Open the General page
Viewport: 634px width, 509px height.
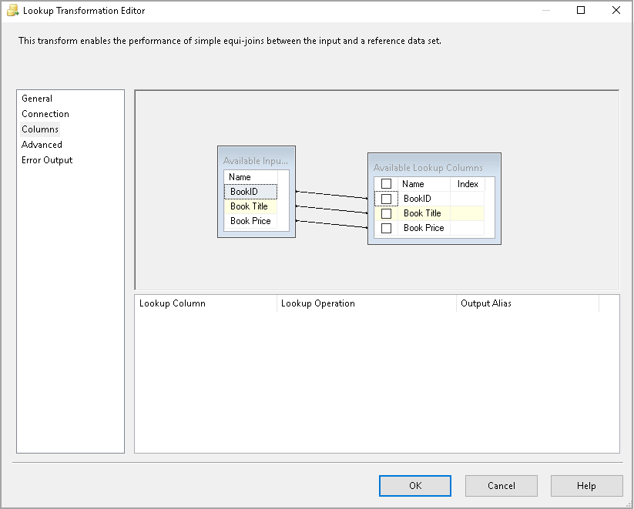(x=37, y=99)
